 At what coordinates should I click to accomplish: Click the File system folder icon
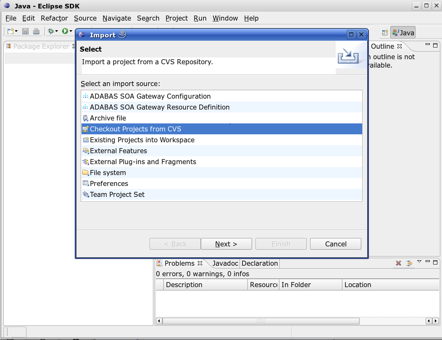(85, 173)
